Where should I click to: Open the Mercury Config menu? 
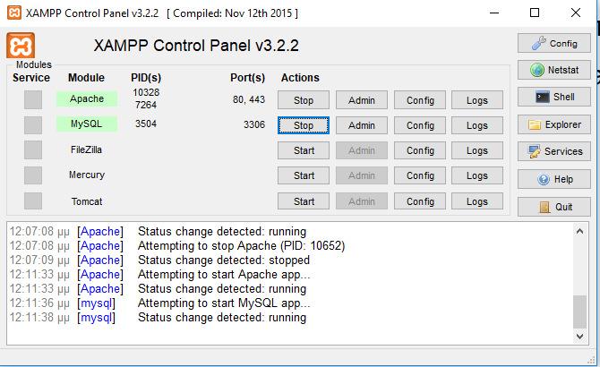click(420, 175)
